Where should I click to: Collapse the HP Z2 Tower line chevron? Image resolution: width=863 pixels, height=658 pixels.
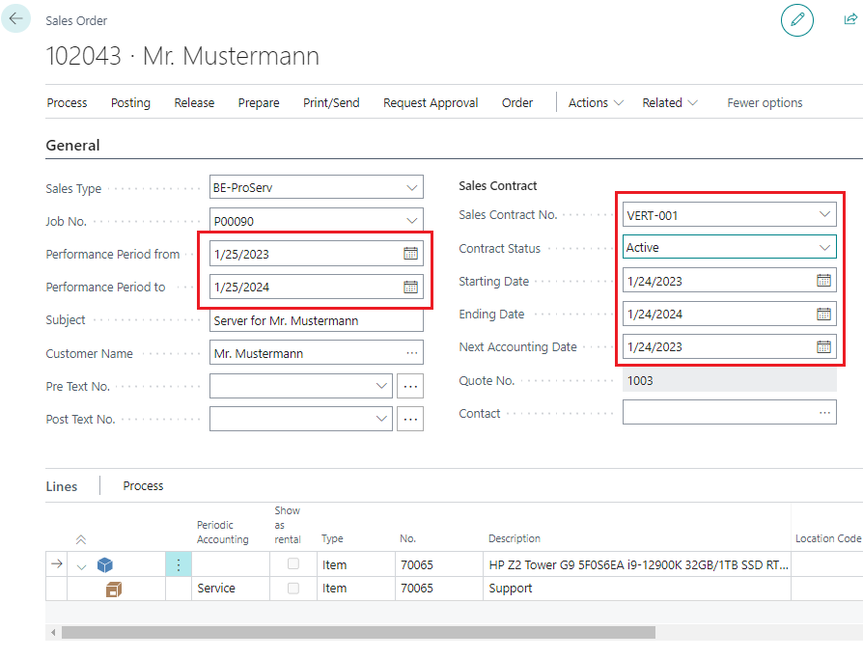click(81, 566)
